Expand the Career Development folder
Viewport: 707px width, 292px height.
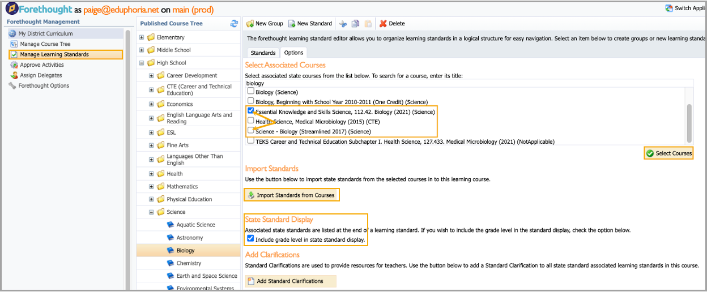151,75
